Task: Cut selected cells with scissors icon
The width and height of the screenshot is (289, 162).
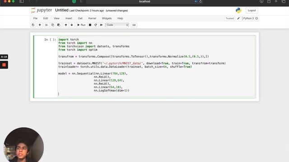Action: [x=47, y=25]
